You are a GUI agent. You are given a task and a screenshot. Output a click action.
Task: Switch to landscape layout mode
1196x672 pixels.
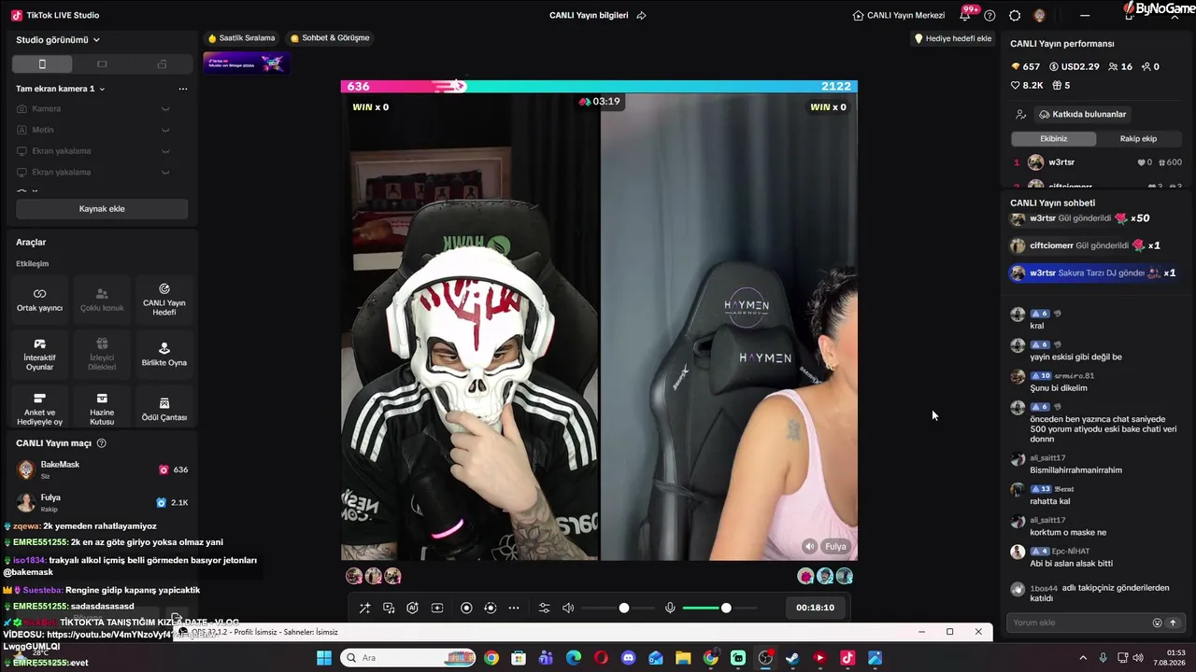[102, 63]
